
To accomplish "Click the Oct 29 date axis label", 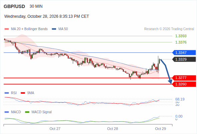I will (x=161, y=129).
